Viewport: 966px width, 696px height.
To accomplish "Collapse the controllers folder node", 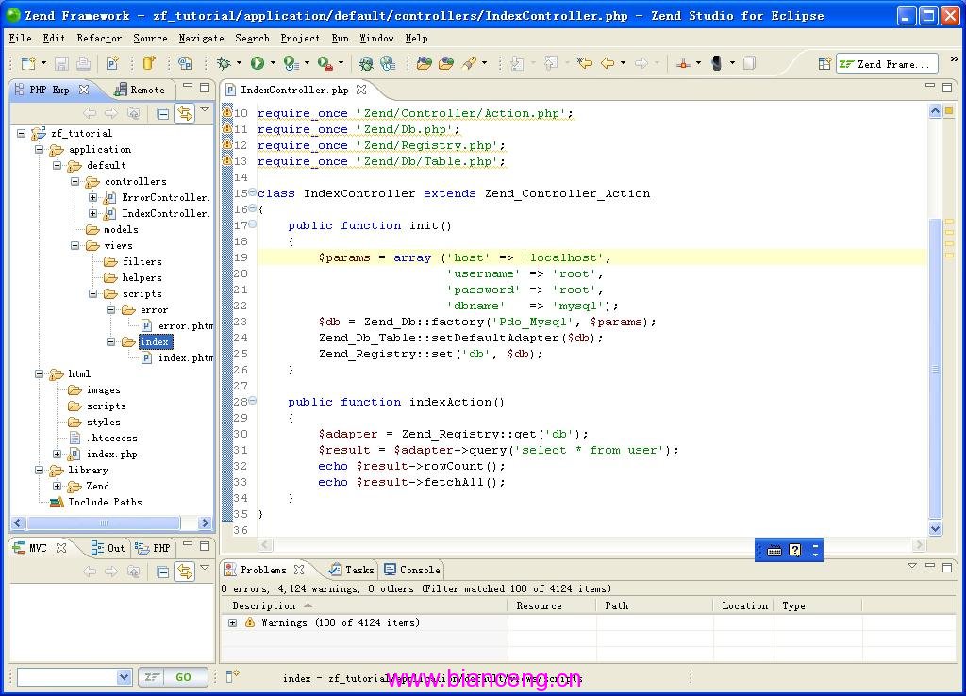I will [x=75, y=181].
